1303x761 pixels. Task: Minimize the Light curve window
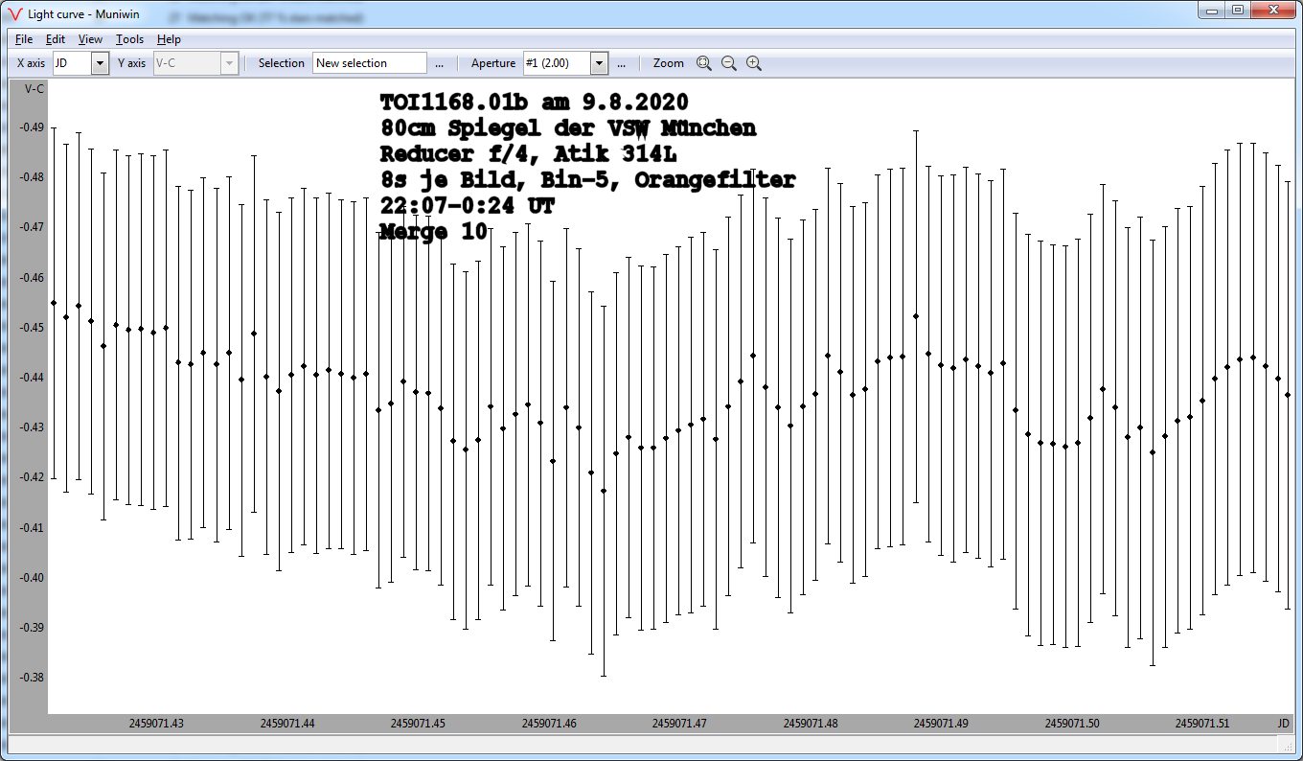(x=1213, y=10)
